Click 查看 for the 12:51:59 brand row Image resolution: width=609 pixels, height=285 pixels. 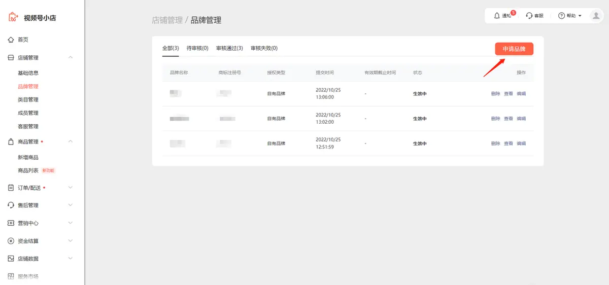(509, 144)
